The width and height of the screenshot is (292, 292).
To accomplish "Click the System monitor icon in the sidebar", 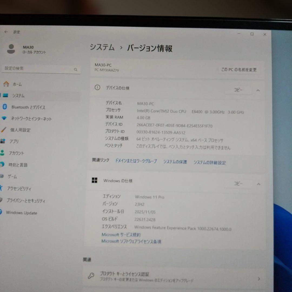I will (5, 95).
